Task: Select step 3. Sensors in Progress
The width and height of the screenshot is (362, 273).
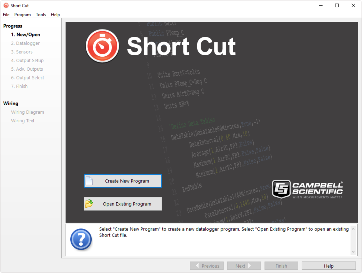Action: (x=22, y=52)
